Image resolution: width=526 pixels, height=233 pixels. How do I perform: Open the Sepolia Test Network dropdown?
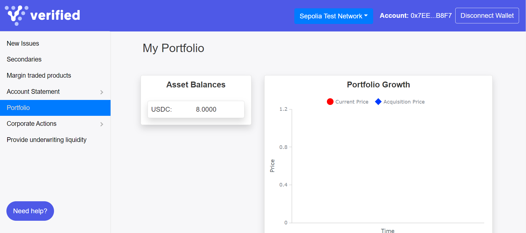(333, 16)
